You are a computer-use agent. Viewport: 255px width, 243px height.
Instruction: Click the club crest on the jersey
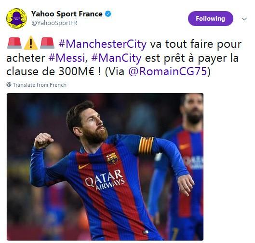112,158
